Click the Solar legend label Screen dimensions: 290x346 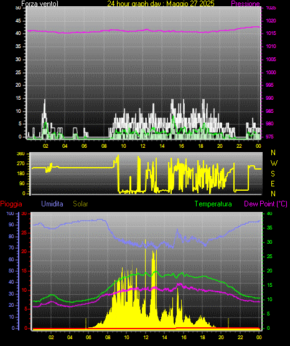point(81,204)
